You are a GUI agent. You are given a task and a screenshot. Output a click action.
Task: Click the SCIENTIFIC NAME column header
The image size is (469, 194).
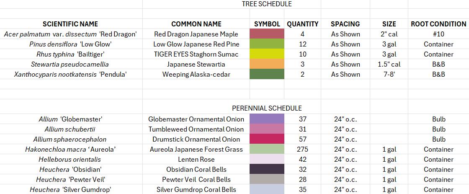point(70,24)
